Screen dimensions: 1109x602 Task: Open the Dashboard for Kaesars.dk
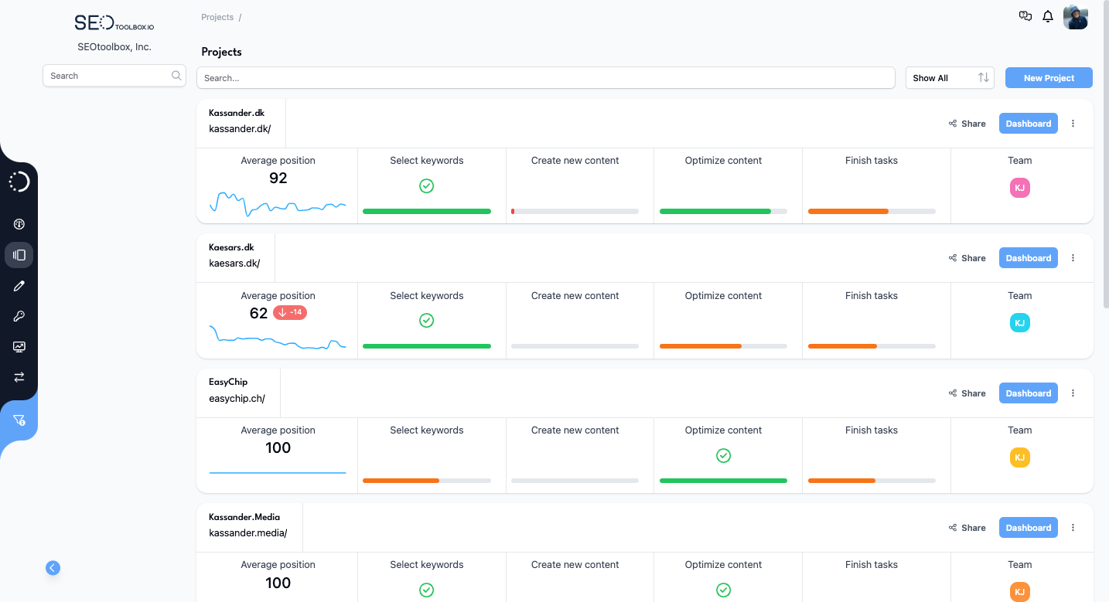(1028, 257)
